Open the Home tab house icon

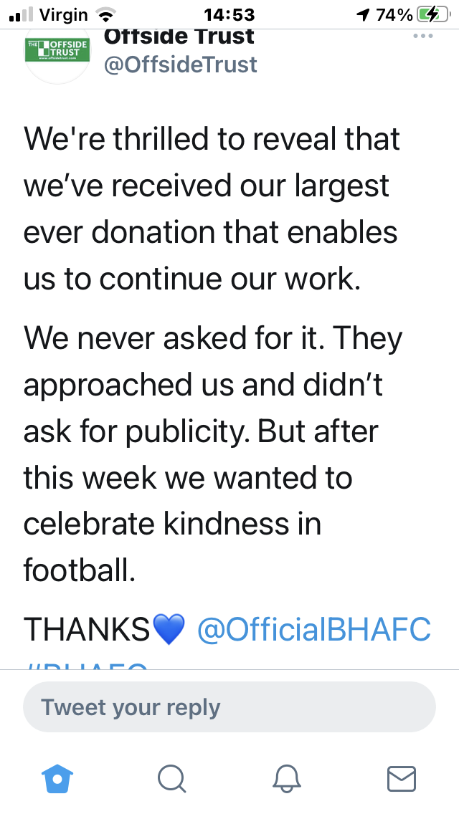[x=57, y=779]
